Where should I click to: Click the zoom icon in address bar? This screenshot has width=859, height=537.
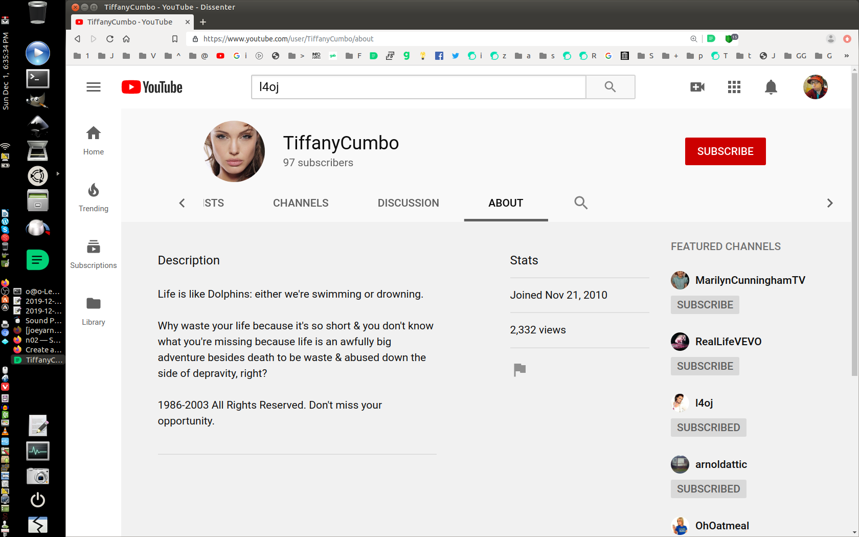click(x=693, y=39)
